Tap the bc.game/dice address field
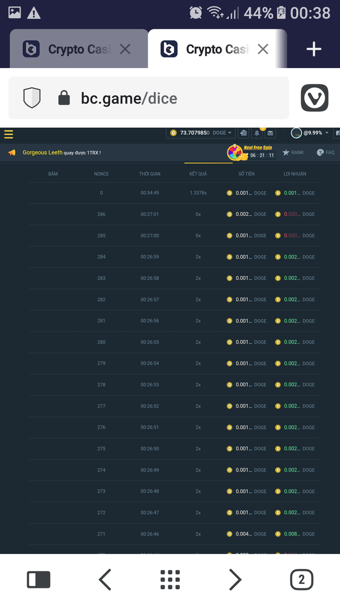 click(x=166, y=98)
